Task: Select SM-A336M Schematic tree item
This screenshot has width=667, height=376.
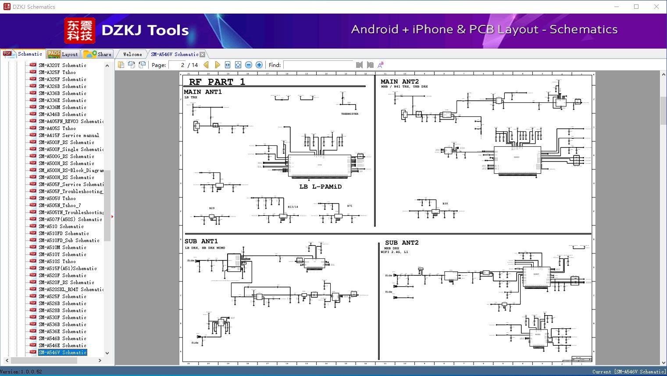Action: tap(62, 107)
